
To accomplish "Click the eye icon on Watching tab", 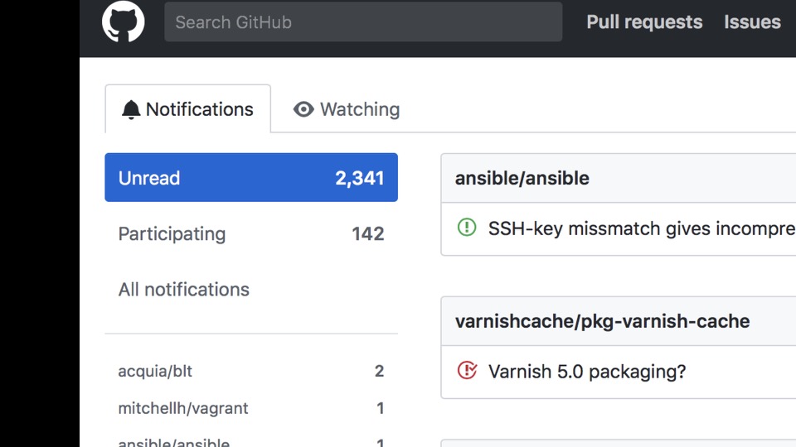I will click(x=303, y=109).
